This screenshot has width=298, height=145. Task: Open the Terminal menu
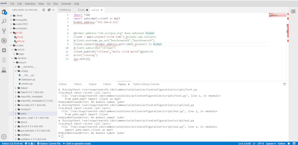[66, 4]
